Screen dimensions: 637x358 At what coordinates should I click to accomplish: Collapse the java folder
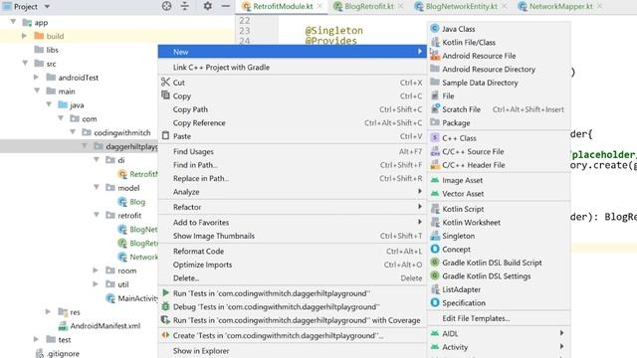pyautogui.click(x=49, y=104)
